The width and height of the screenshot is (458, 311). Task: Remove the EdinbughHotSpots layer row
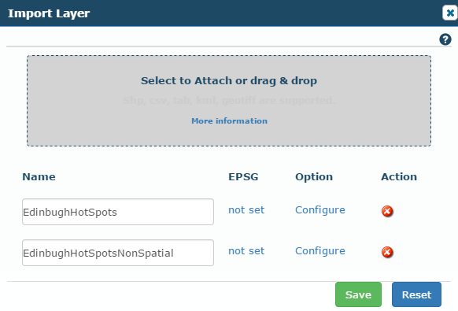point(387,211)
